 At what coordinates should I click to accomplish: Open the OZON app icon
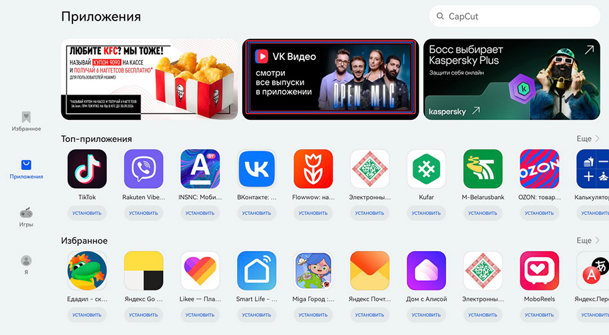[x=539, y=169]
